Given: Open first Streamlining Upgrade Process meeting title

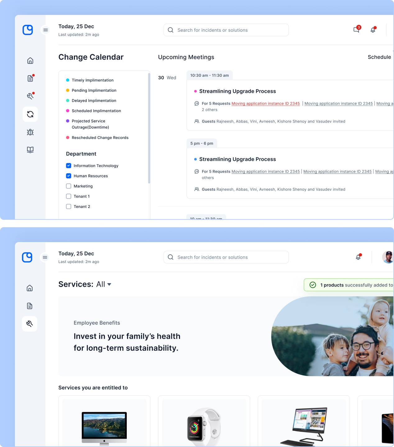Looking at the screenshot, I should (238, 91).
